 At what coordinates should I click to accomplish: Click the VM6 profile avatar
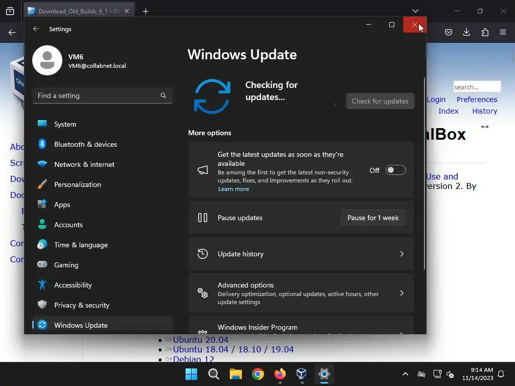pos(47,60)
